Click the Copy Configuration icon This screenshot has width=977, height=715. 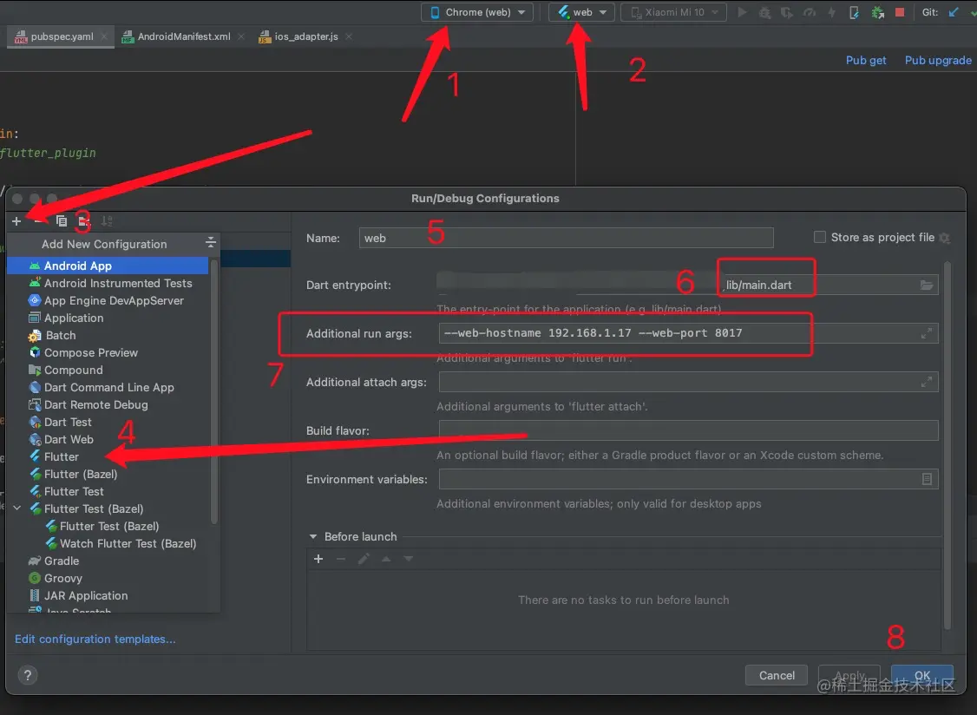61,220
